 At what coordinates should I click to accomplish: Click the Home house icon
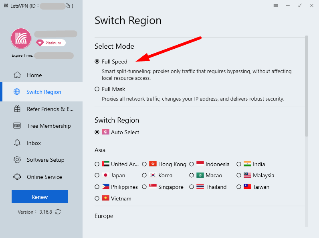(17, 75)
